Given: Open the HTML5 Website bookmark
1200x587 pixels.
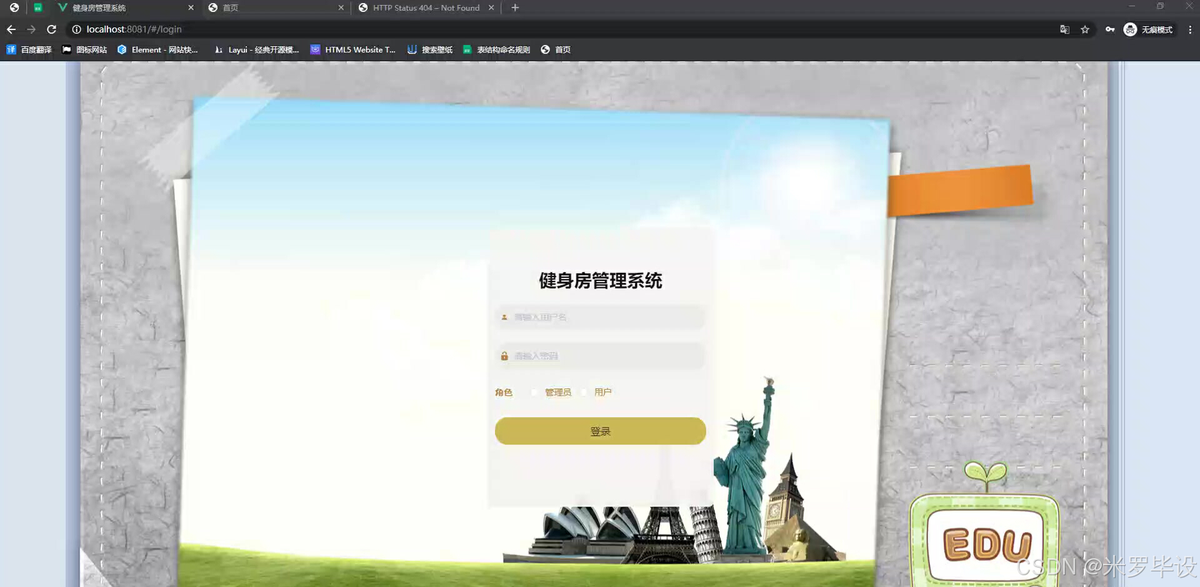Looking at the screenshot, I should coord(353,49).
